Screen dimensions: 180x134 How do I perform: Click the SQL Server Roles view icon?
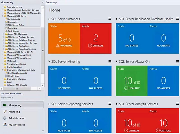(x=6, y=25)
